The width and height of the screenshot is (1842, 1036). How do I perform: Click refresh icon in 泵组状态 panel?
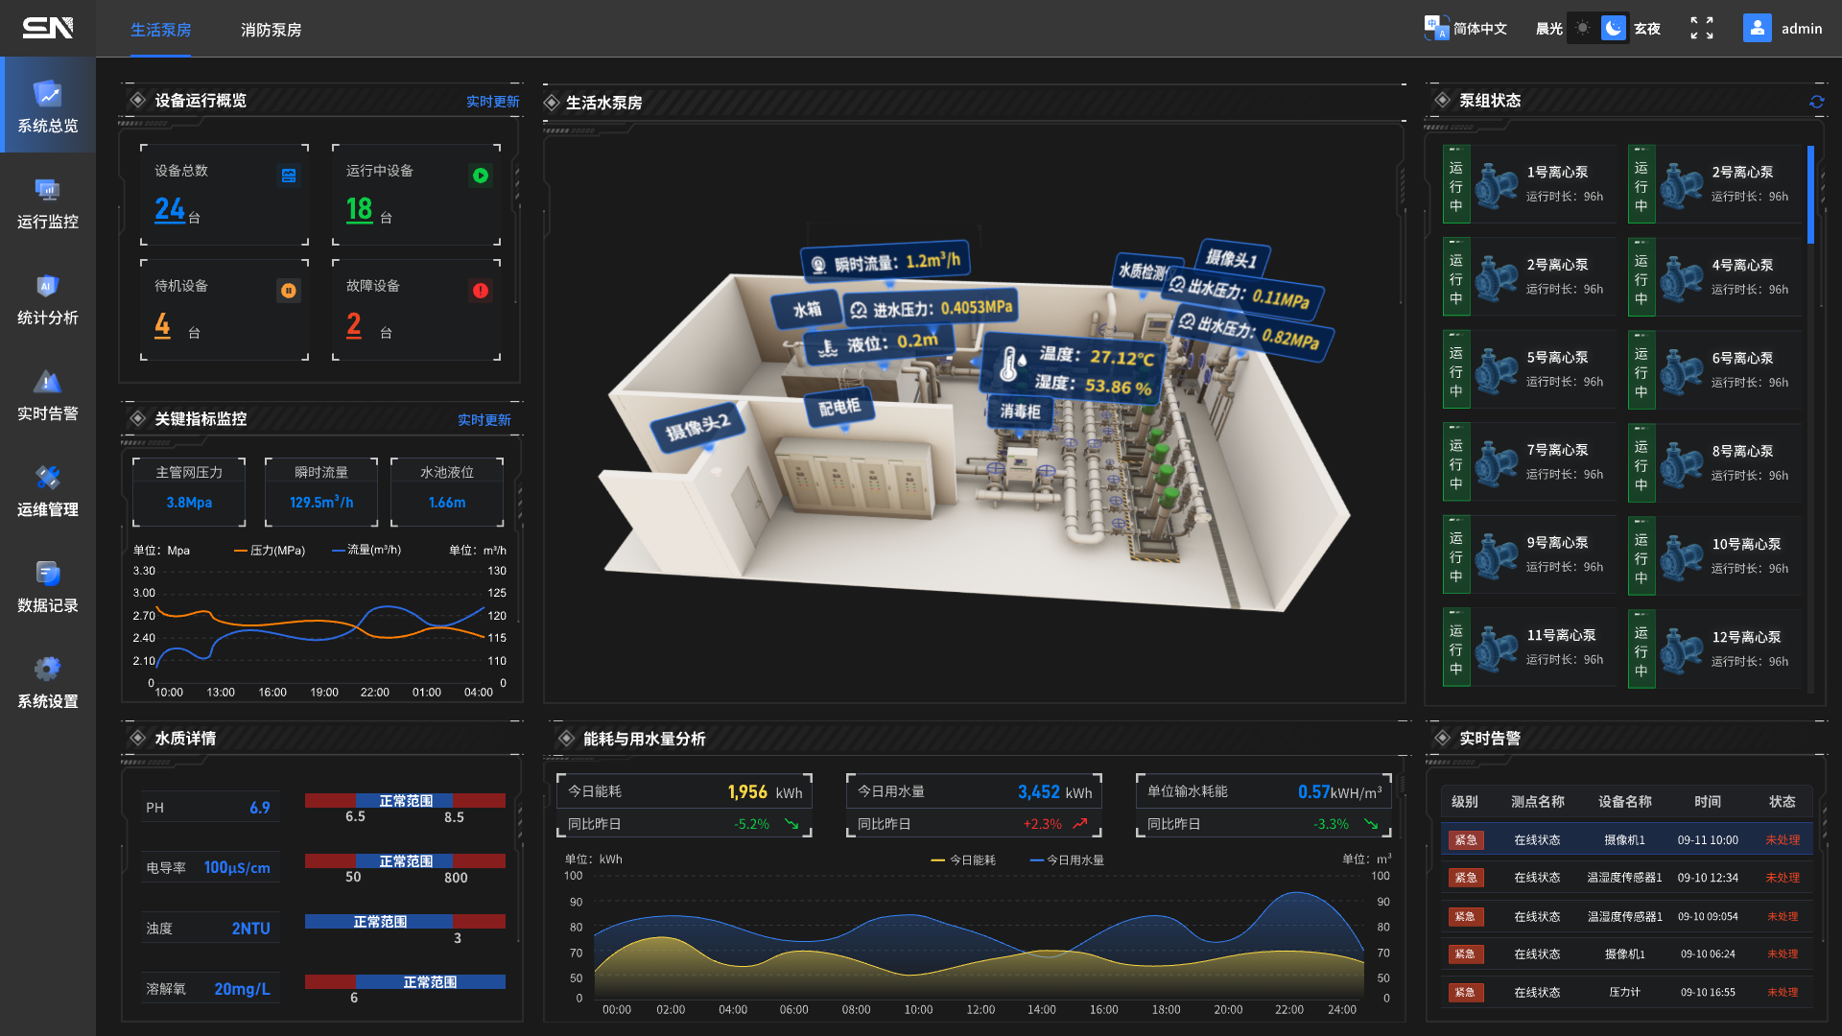[x=1816, y=102]
